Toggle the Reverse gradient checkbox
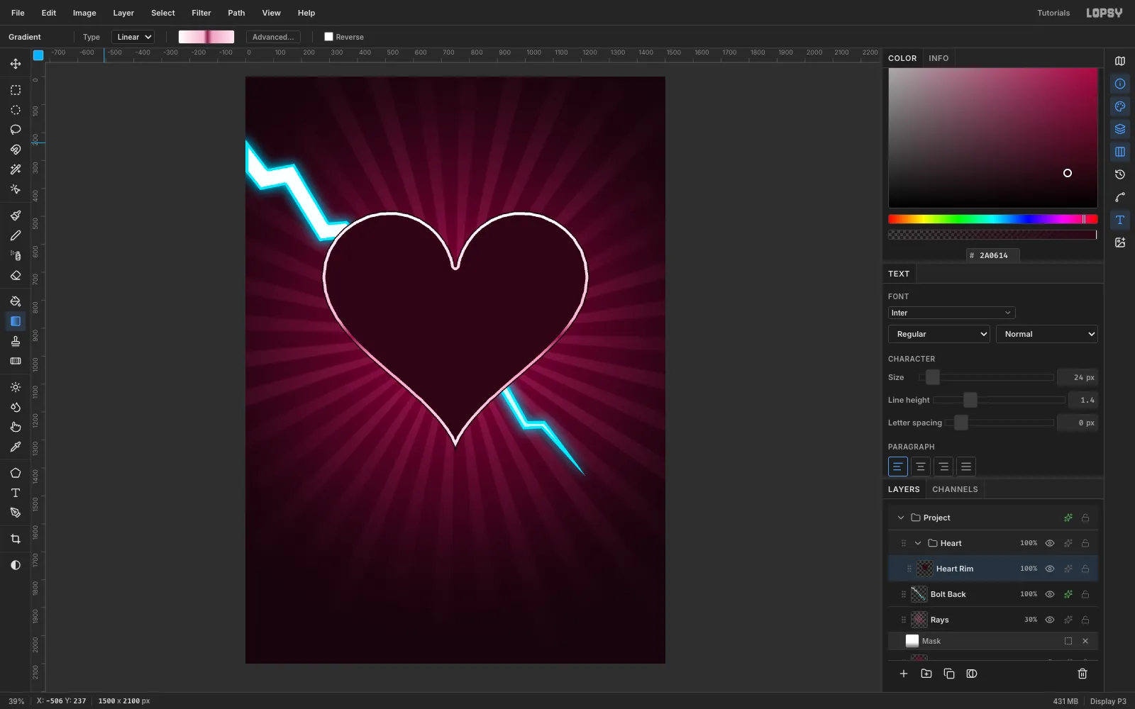 click(328, 37)
